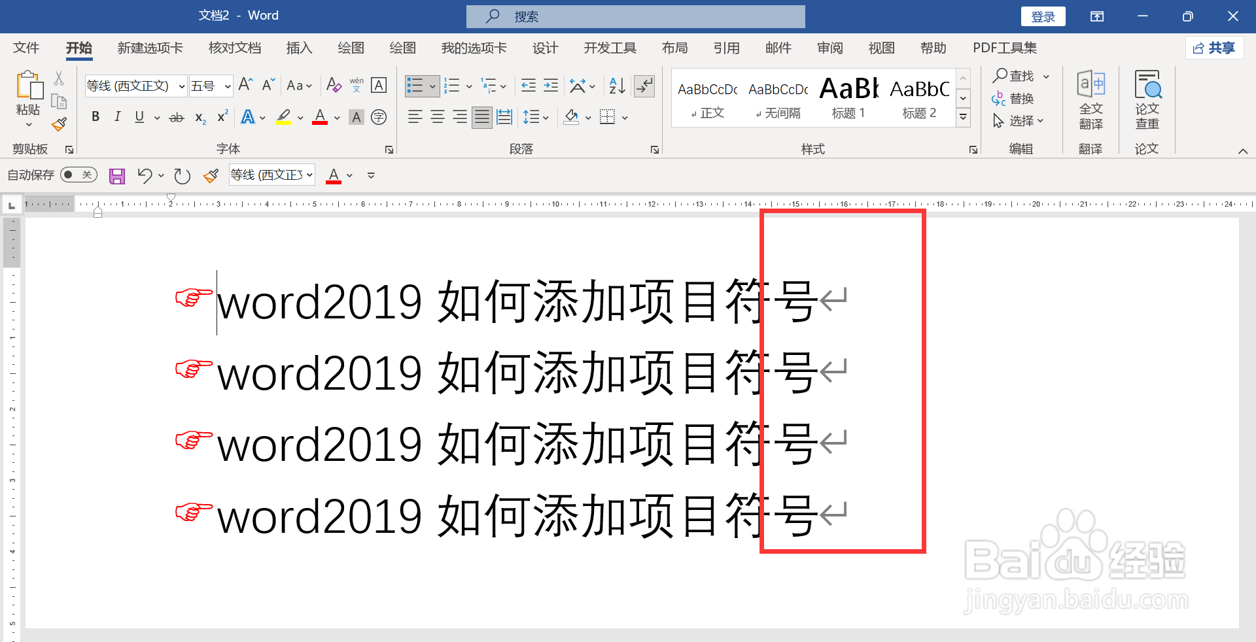The image size is (1256, 642).
Task: Expand the borders dropdown arrow
Action: (625, 118)
